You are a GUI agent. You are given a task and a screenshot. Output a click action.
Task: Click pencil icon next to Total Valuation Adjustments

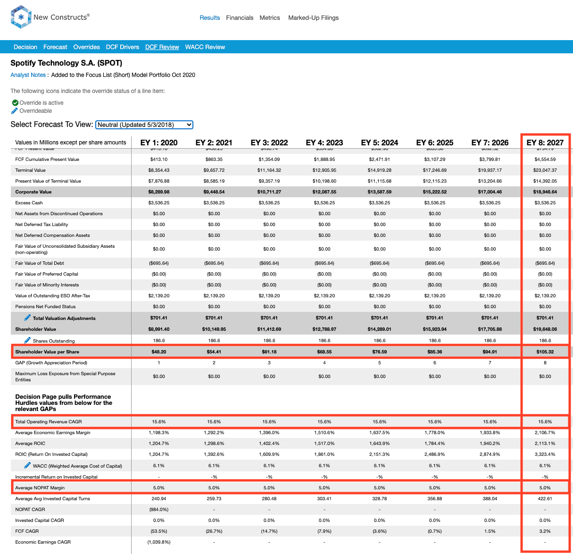click(27, 318)
